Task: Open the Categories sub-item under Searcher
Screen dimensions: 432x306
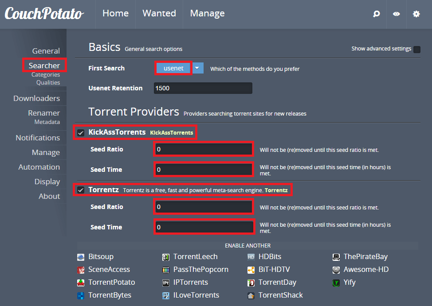Action: pos(46,75)
